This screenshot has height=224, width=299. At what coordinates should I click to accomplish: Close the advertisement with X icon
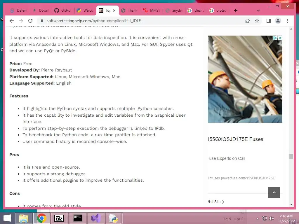tap(280, 38)
